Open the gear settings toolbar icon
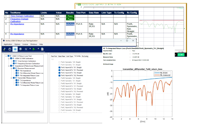The image size is (198, 125). pyautogui.click(x=21, y=49)
